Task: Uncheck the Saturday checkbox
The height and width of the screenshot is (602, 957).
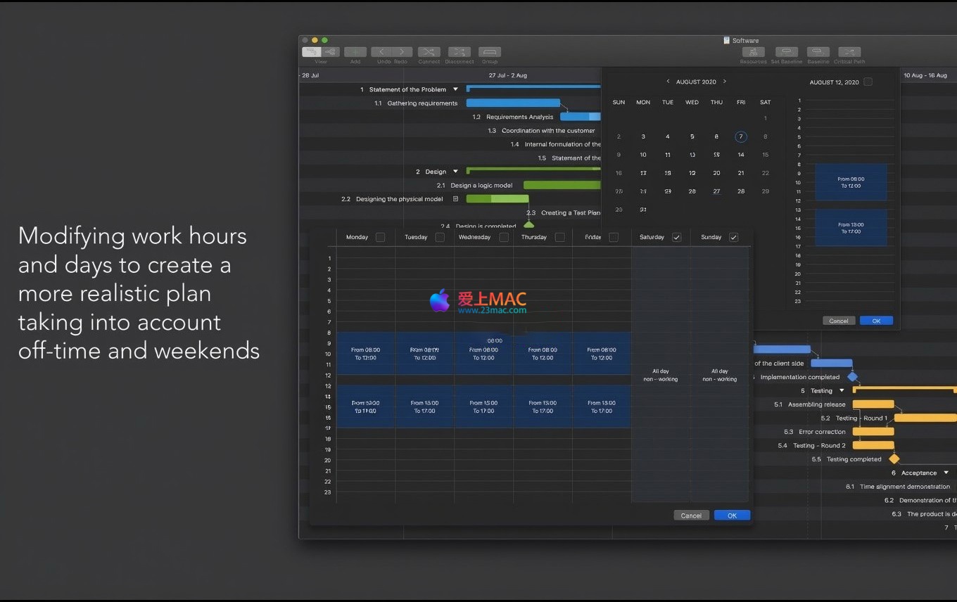Action: 676,238
